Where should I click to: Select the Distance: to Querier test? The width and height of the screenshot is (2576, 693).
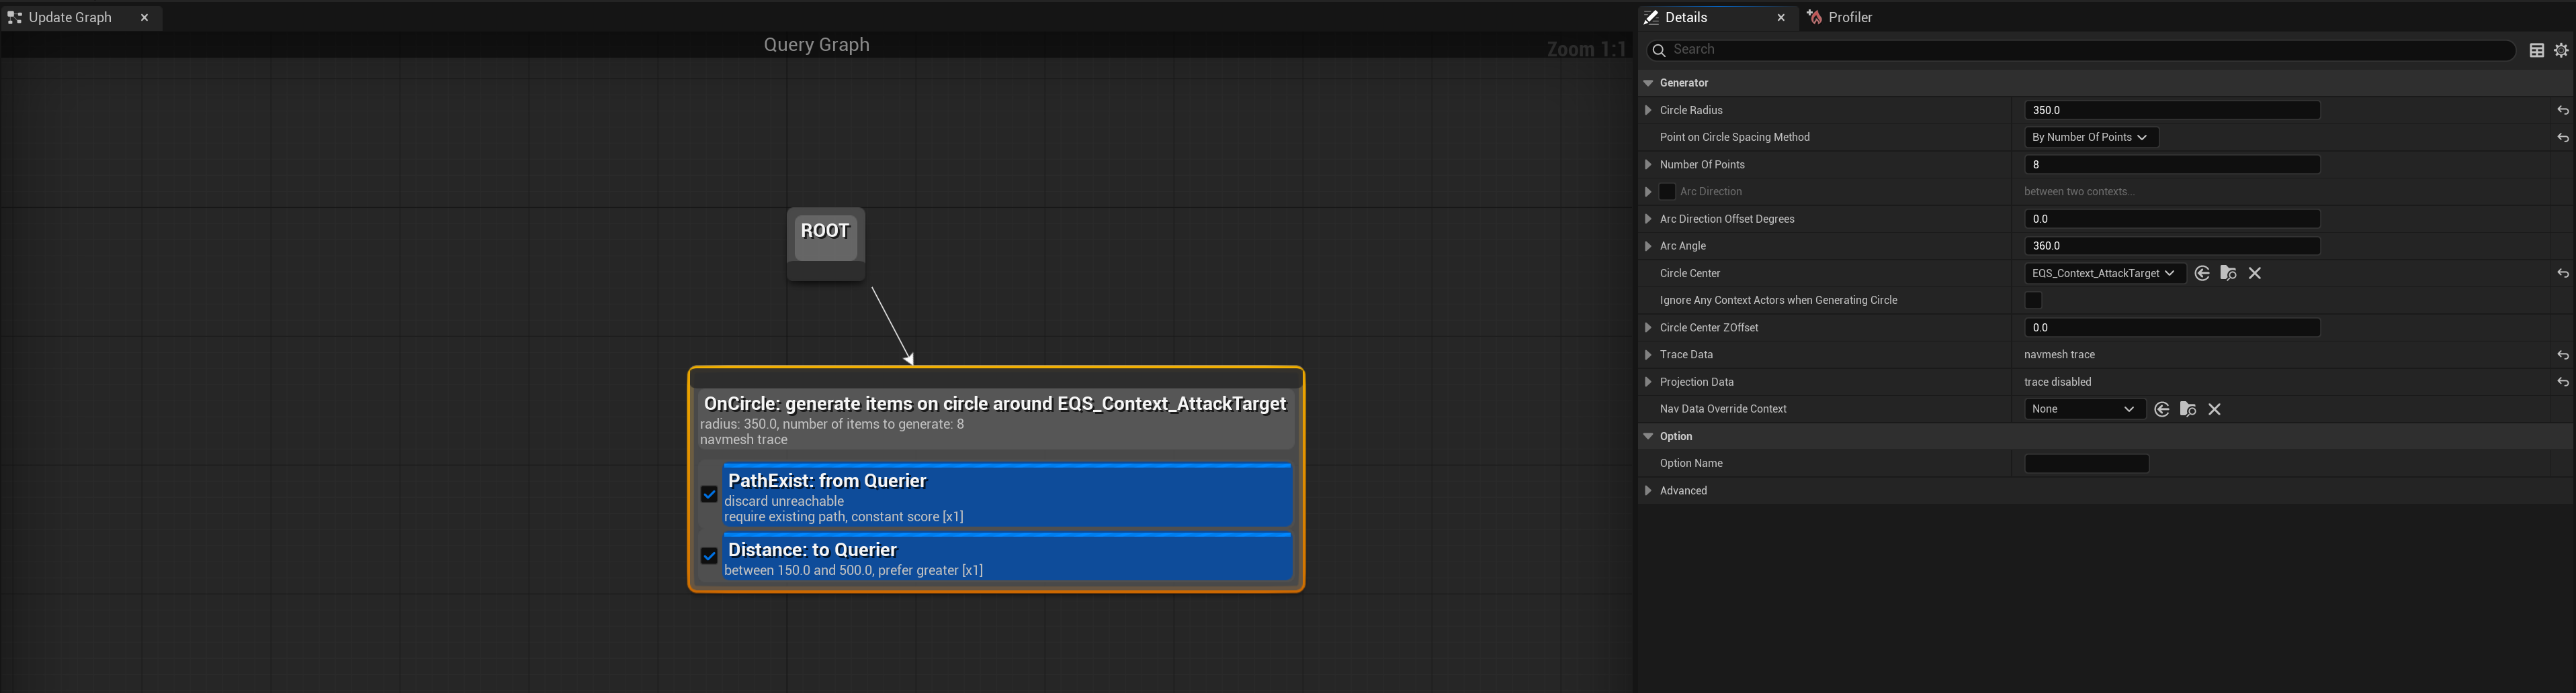click(1007, 558)
